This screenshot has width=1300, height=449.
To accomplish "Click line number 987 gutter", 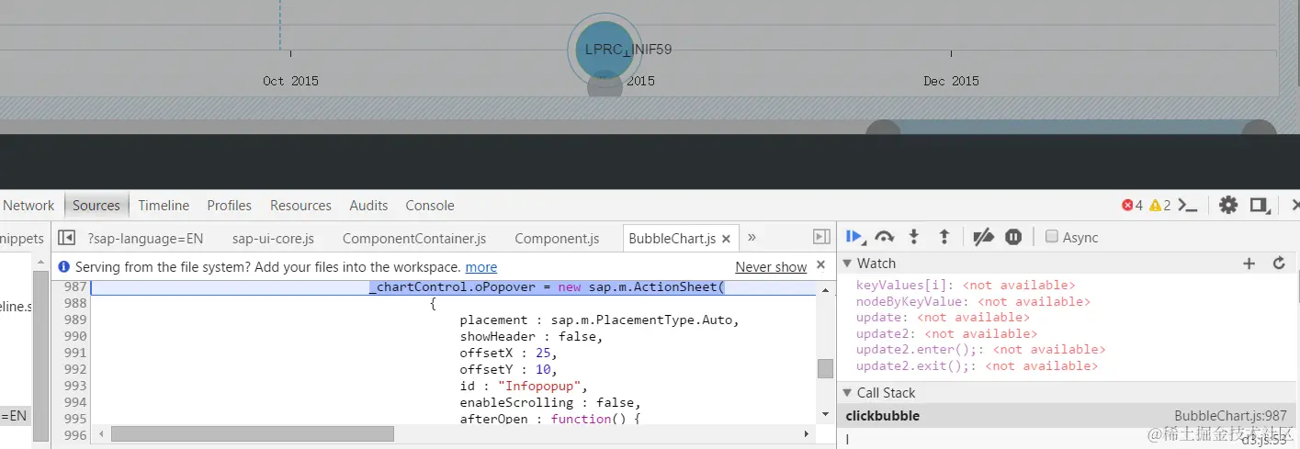I will (75, 287).
